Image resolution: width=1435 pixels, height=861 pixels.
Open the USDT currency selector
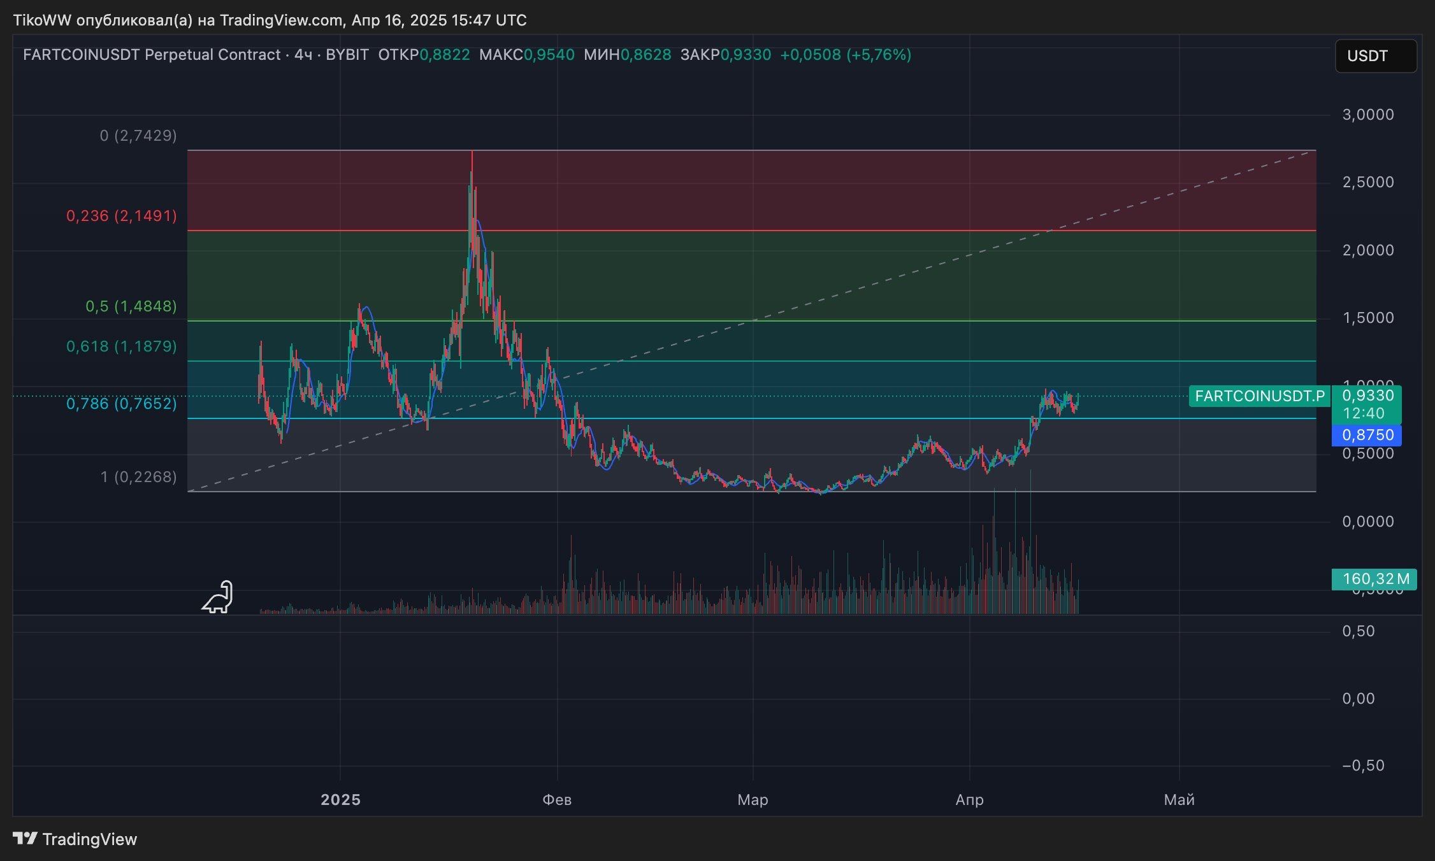coord(1375,56)
